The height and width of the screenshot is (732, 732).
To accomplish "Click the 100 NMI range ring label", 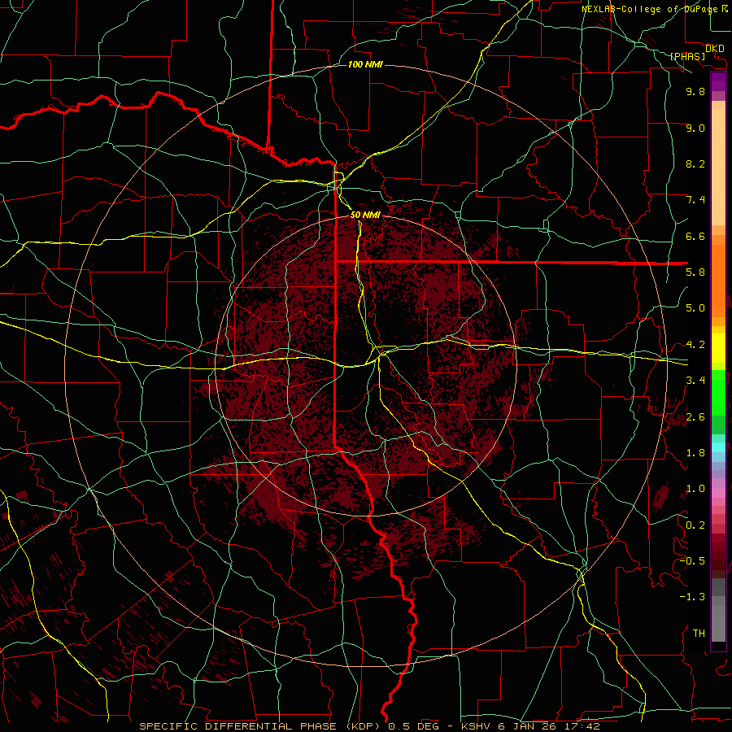I will pos(365,64).
